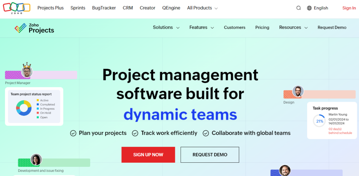359x176 pixels.
Task: Click the Sign In link
Action: [349, 8]
